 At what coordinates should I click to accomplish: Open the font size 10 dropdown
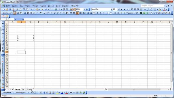pyautogui.click(x=118, y=10)
